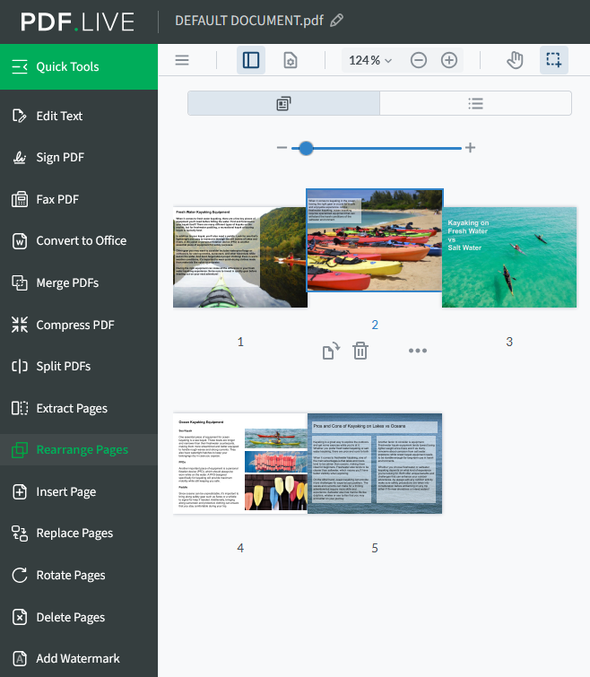Open the 124% zoom level dropdown
Viewport: 590px width, 677px height.
pos(370,60)
